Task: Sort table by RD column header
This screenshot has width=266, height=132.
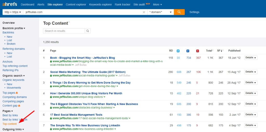Action: click(x=171, y=51)
